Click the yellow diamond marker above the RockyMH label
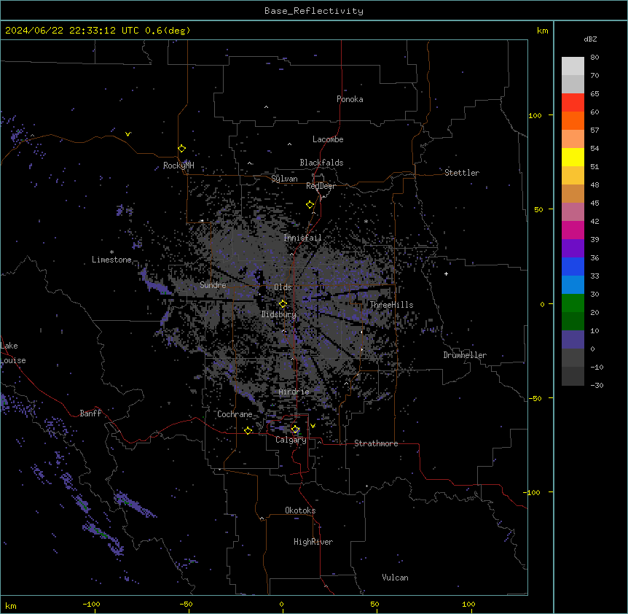 tap(181, 148)
